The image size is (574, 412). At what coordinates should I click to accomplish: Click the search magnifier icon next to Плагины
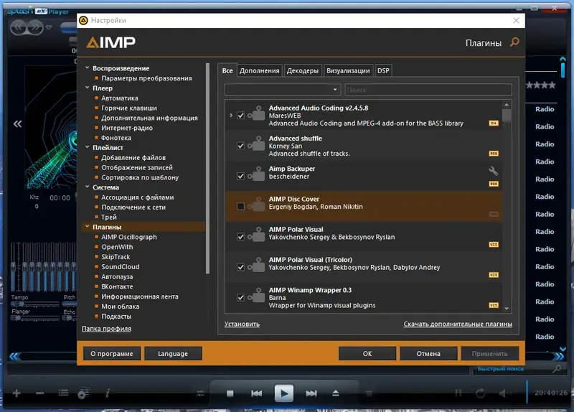[514, 42]
